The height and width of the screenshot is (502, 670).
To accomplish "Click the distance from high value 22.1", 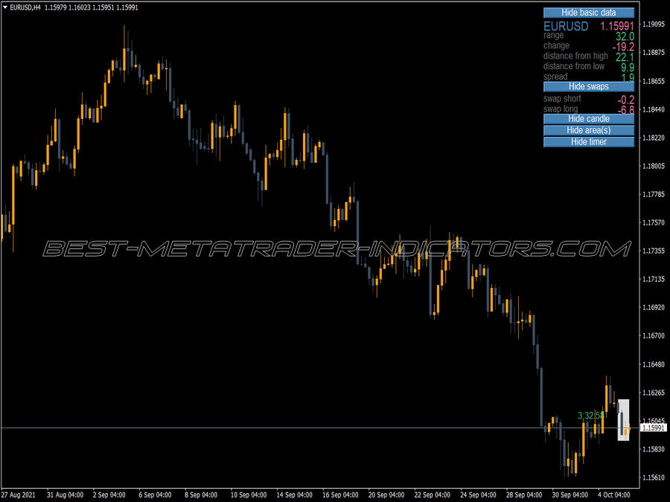I will [x=625, y=57].
